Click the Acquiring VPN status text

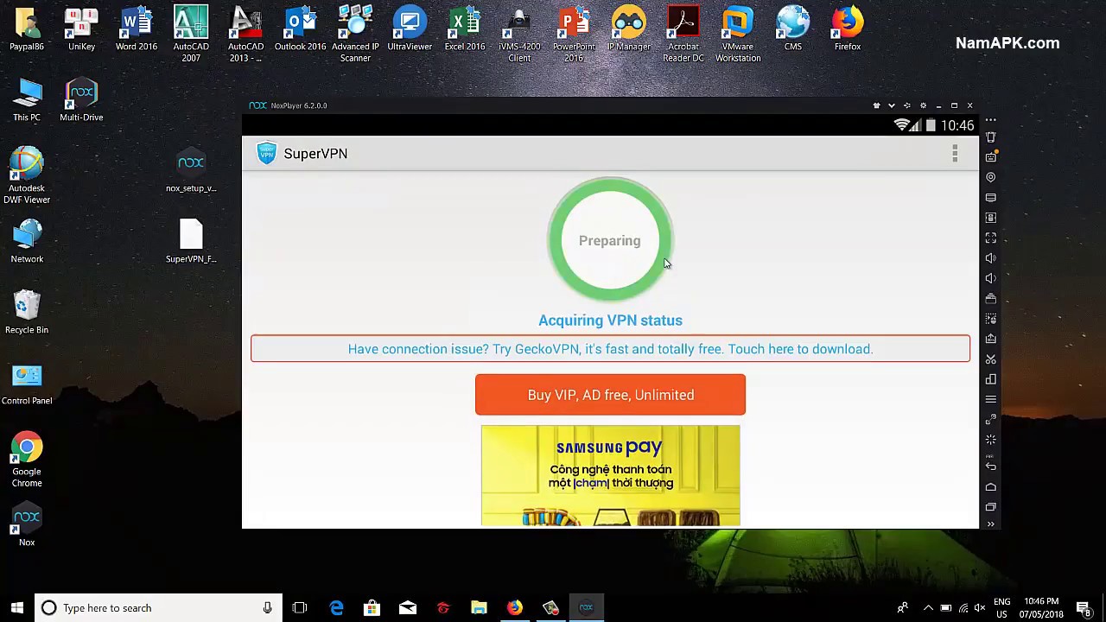tap(610, 321)
